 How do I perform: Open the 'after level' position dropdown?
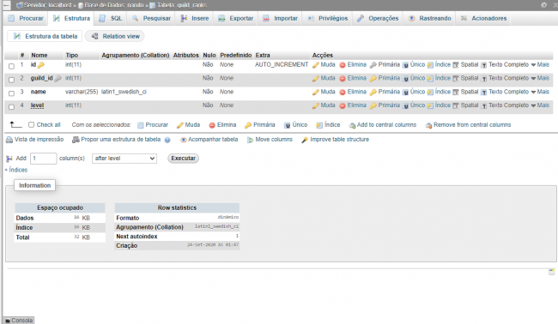coord(124,159)
